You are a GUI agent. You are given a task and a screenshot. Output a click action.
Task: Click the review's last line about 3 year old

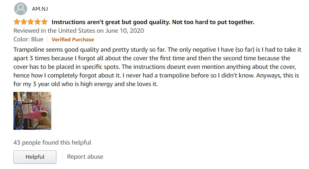click(85, 84)
